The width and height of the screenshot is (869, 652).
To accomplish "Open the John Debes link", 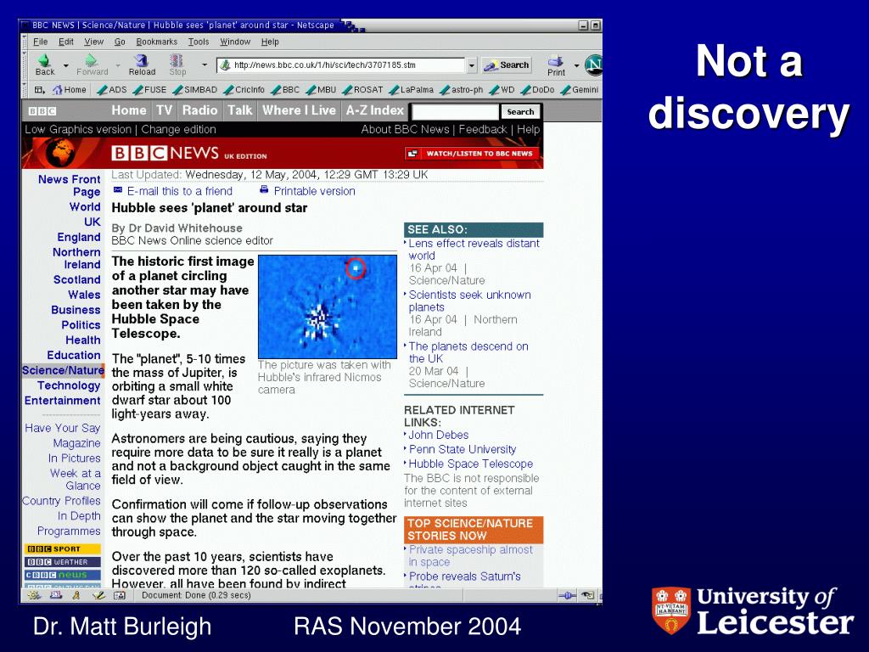I will pyautogui.click(x=439, y=436).
